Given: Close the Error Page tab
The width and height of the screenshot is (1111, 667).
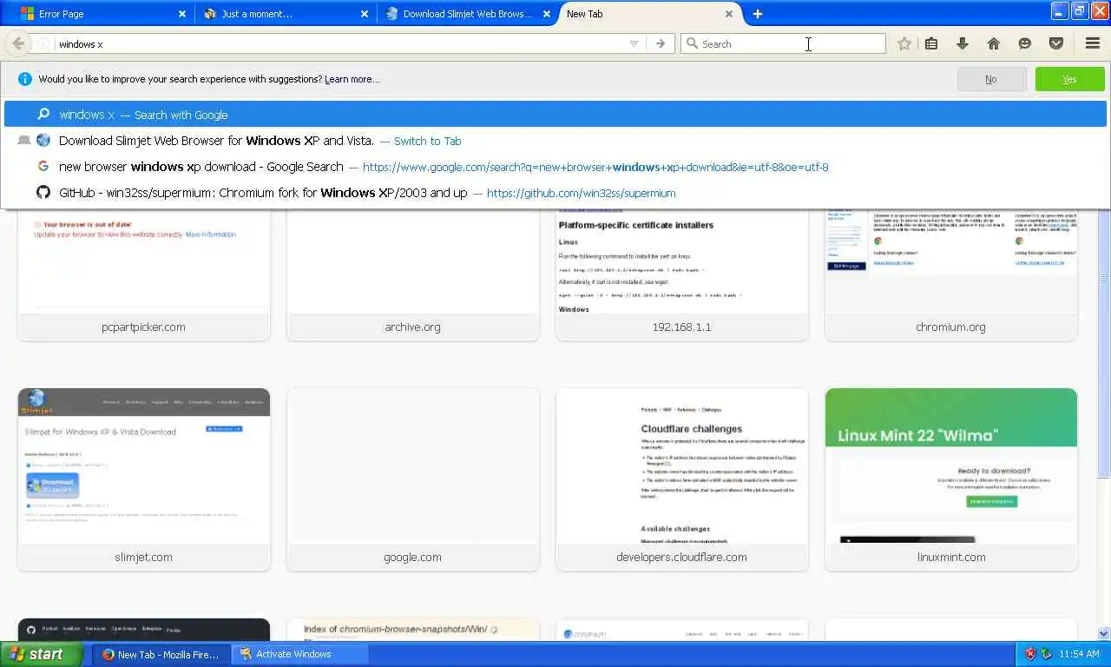Looking at the screenshot, I should [182, 14].
